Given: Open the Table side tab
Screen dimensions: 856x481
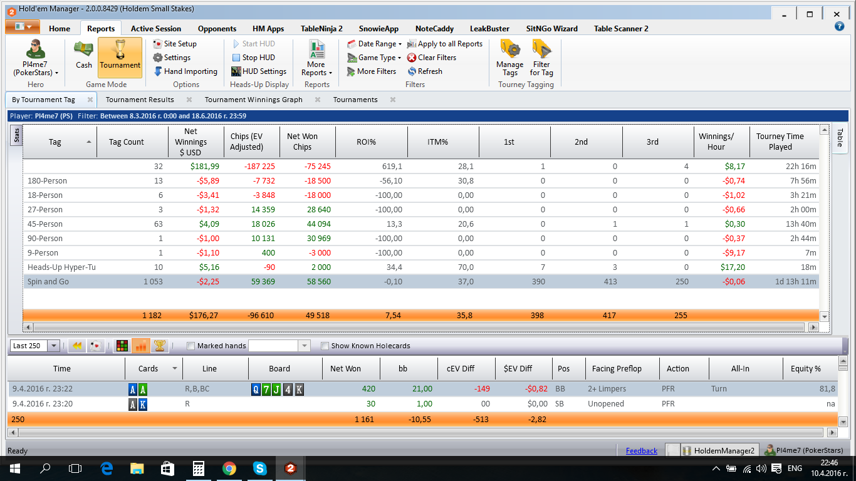Looking at the screenshot, I should (839, 139).
